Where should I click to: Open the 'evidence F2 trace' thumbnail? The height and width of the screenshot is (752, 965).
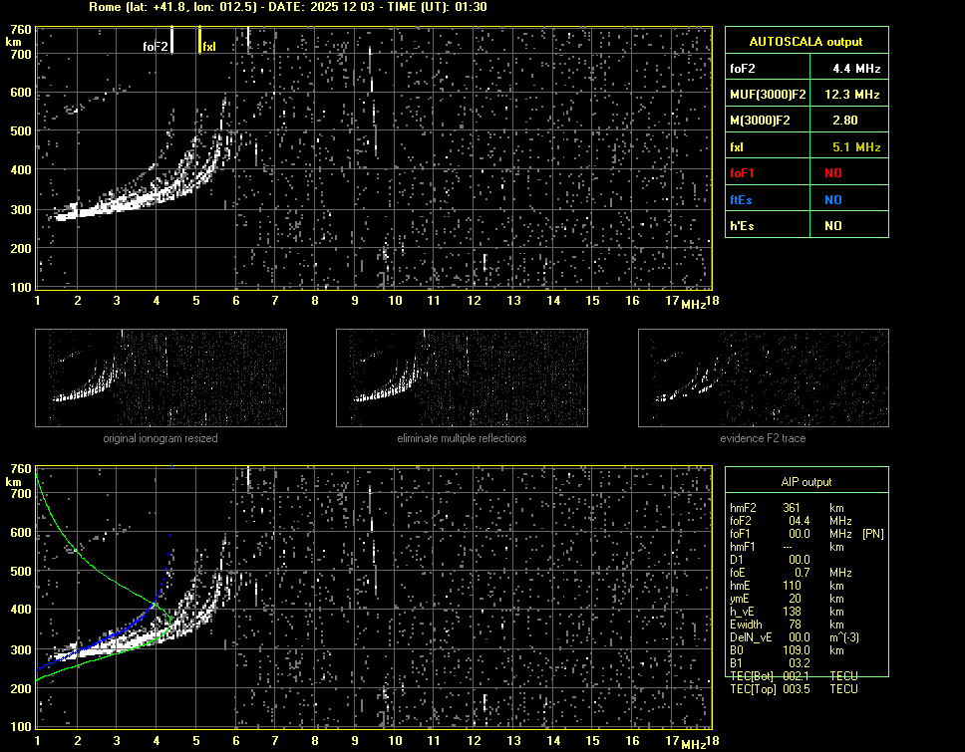click(763, 378)
